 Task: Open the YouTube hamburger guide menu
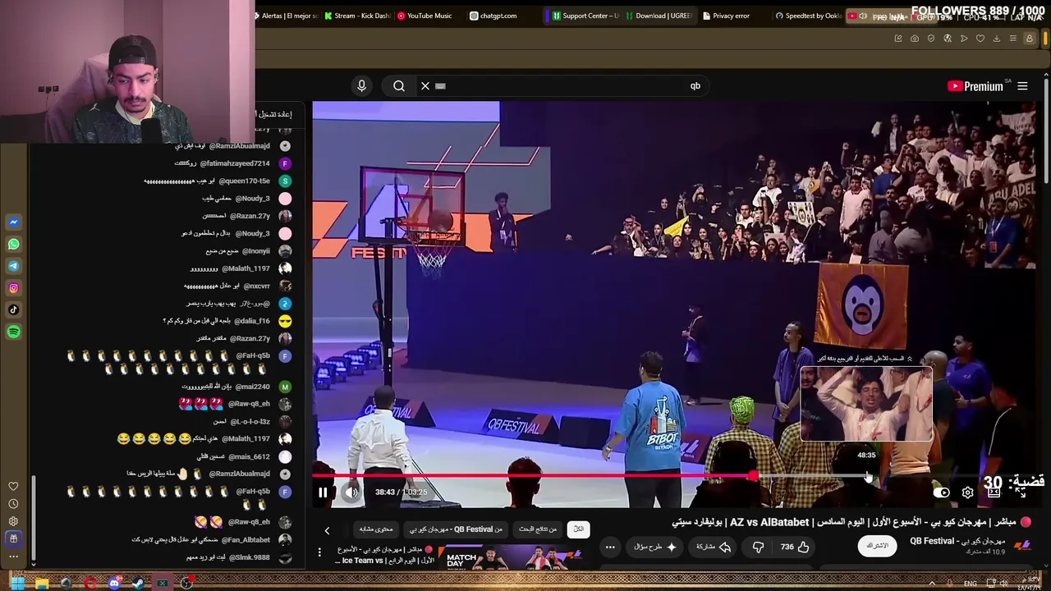coord(1022,86)
